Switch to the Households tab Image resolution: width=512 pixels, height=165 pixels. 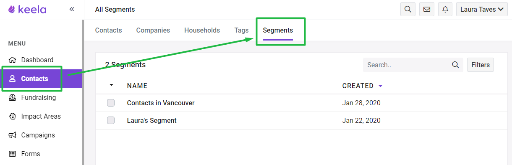202,30
